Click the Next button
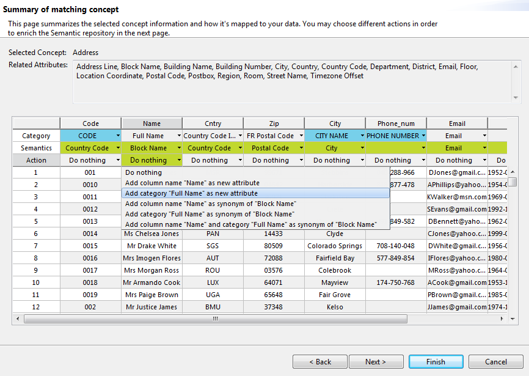Viewport: 529px width, 376px height. (376, 361)
